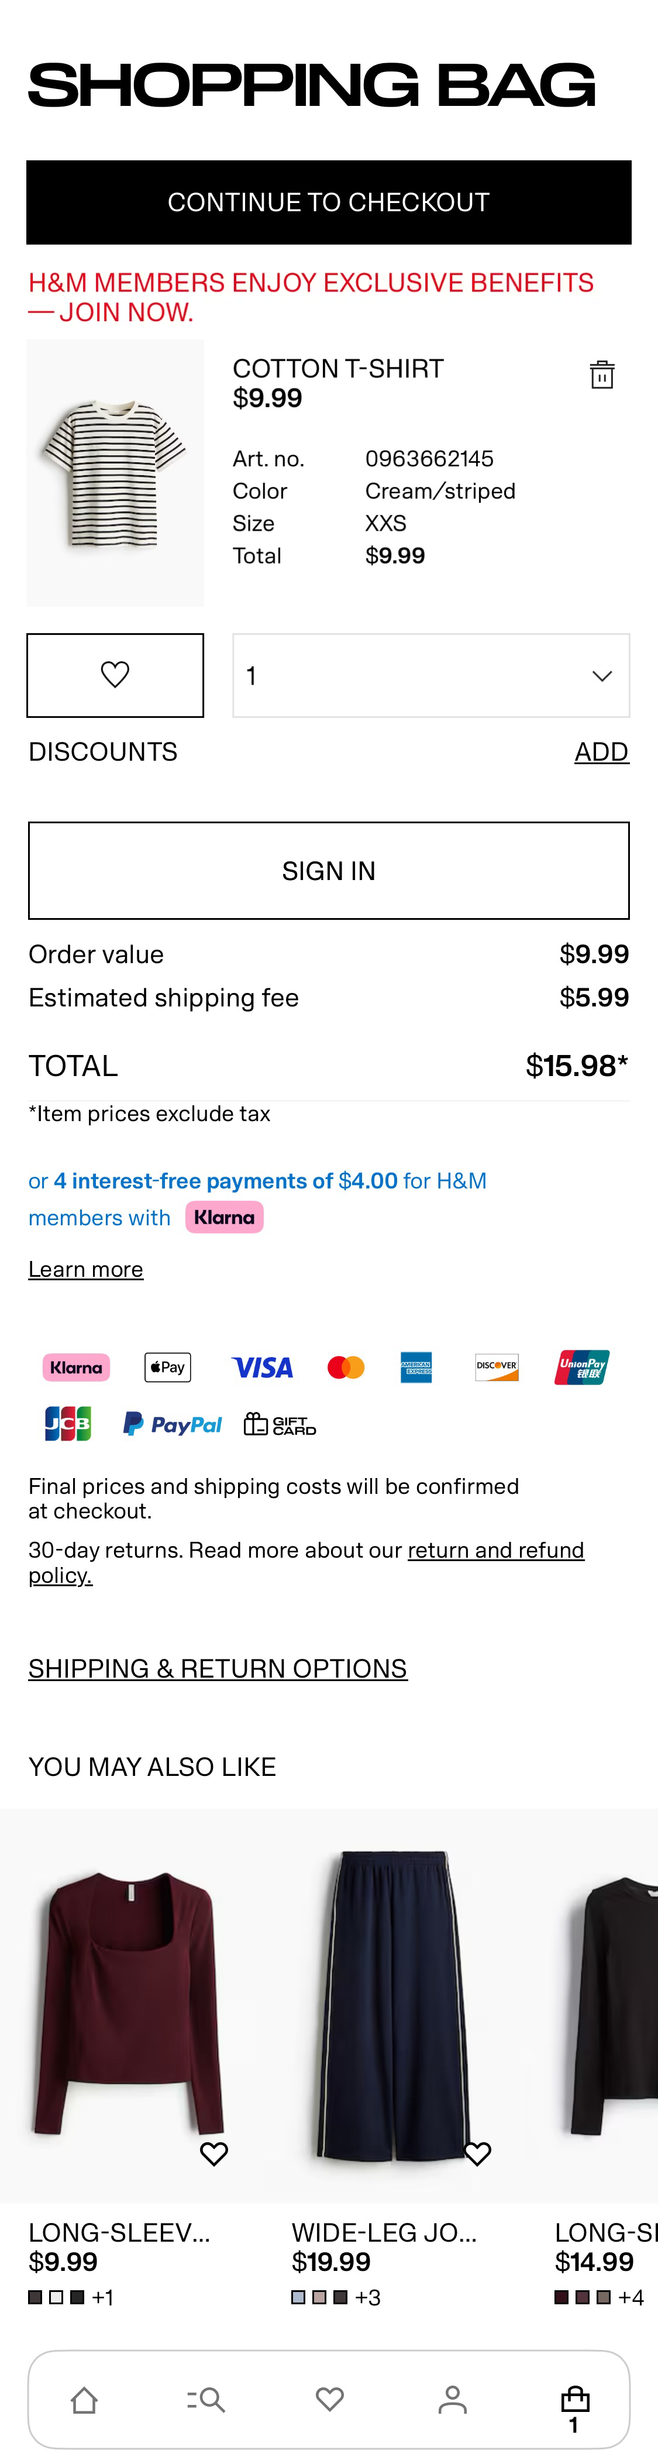The height and width of the screenshot is (2457, 658).
Task: Tap the PayPal payment logo
Action: (173, 1424)
